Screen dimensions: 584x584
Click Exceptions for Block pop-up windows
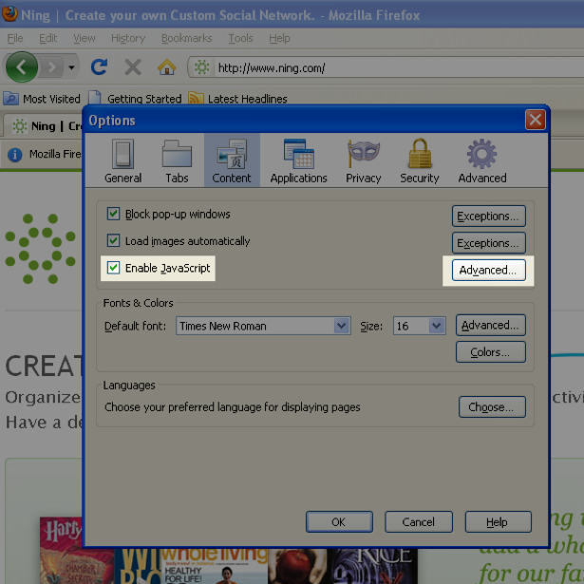(489, 216)
